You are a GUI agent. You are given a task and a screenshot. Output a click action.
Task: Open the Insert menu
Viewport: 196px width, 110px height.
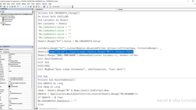click(x=13, y=4)
